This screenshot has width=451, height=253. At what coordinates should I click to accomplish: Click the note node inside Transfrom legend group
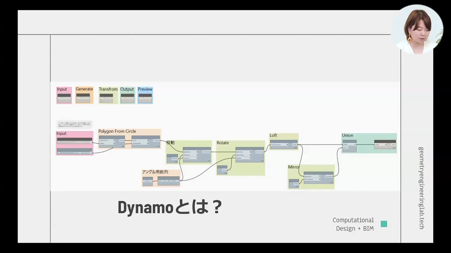pyautogui.click(x=106, y=98)
